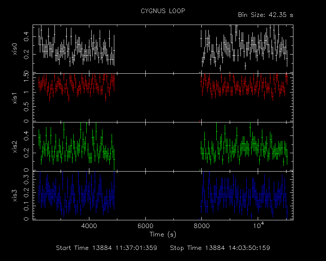Viewport: 326px width, 261px height.
Task: Click the Time (s) axis label
Action: (x=163, y=235)
